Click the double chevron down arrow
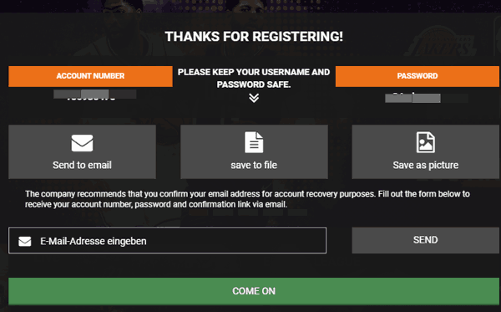This screenshot has height=312, width=501. point(254,98)
